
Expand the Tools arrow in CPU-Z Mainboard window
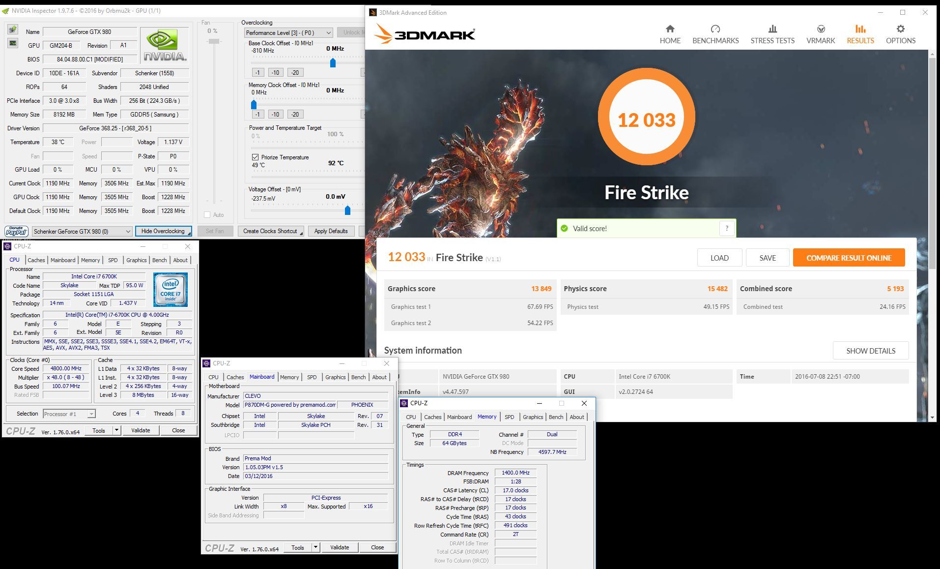click(x=315, y=547)
